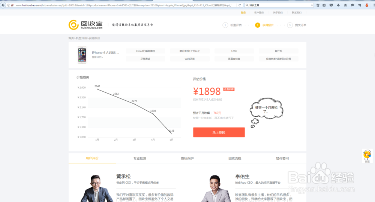Screen dimensions: 375x202
Task: Click the iCloud已解除绑定 attribute tag
Action: tap(145, 51)
